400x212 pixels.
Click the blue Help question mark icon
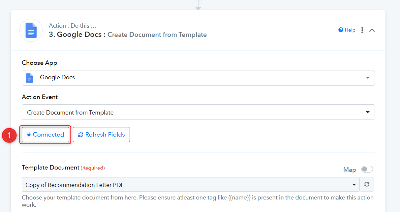pyautogui.click(x=341, y=30)
